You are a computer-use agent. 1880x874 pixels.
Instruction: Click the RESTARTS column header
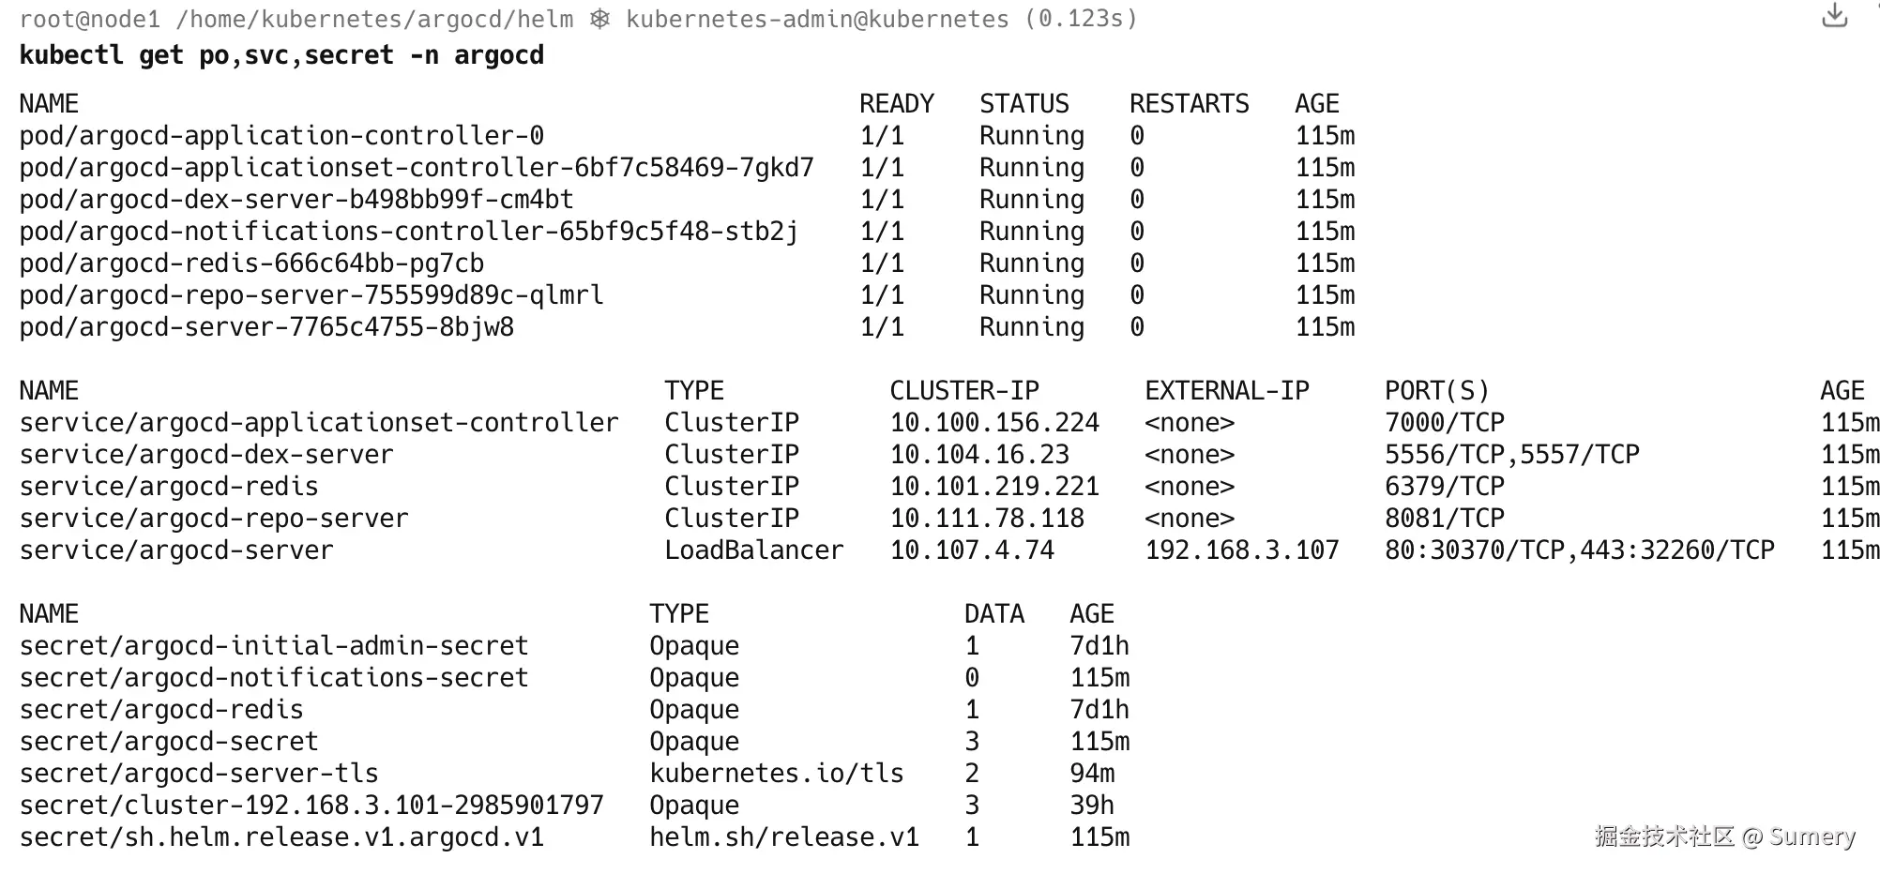[1189, 104]
